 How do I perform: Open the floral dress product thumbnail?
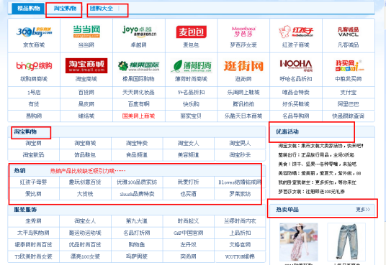click(298, 242)
